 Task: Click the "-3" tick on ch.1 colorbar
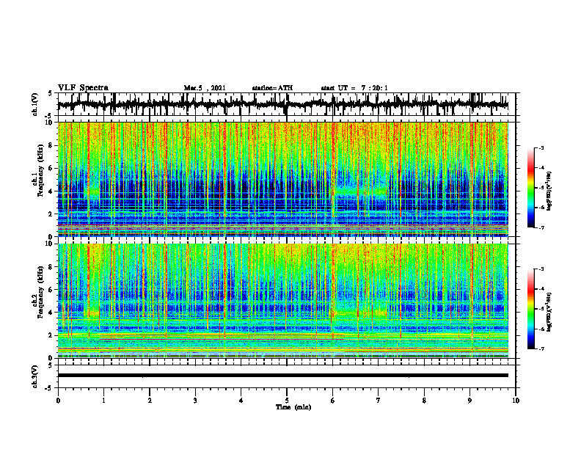(x=541, y=147)
